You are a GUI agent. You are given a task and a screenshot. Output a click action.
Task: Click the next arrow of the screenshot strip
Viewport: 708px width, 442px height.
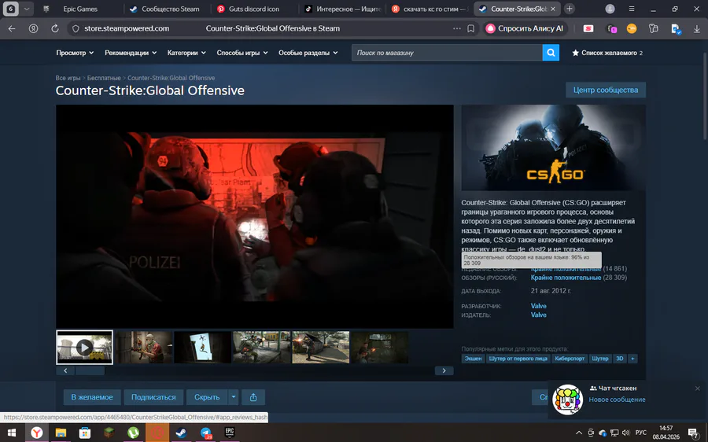click(444, 370)
